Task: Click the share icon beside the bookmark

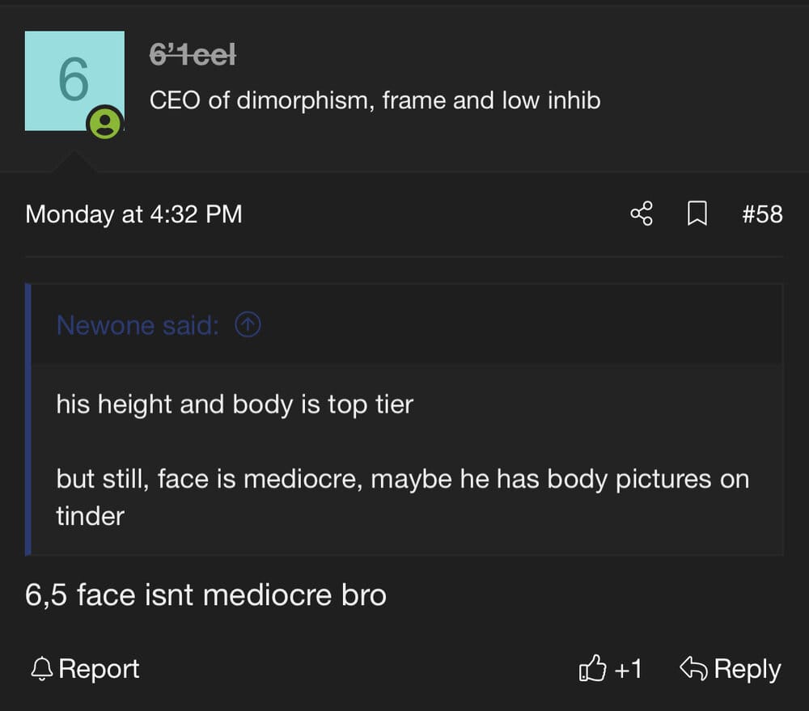Action: (642, 214)
